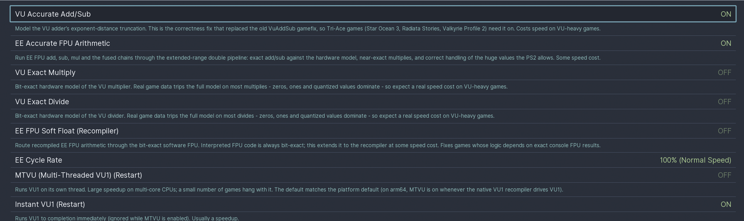Enable VU Exact Divide
744x221 pixels.
coord(373,102)
